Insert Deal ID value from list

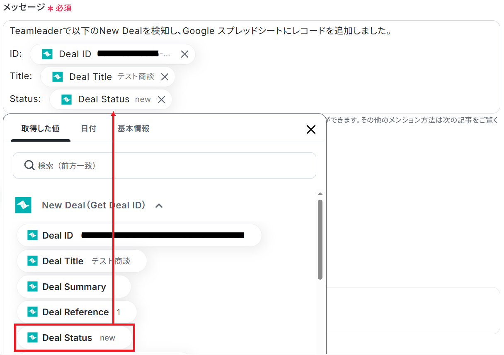point(139,235)
